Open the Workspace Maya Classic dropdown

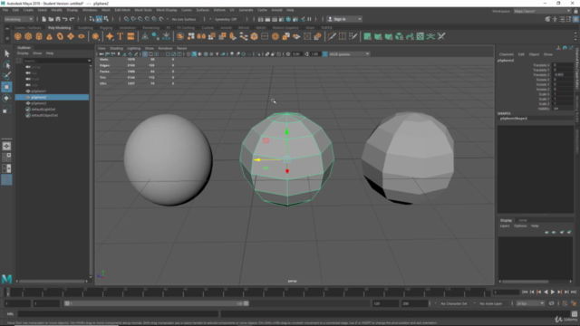[x=542, y=11]
